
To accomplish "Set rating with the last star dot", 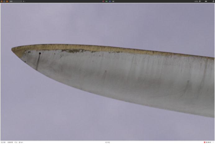I will click(213, 142).
